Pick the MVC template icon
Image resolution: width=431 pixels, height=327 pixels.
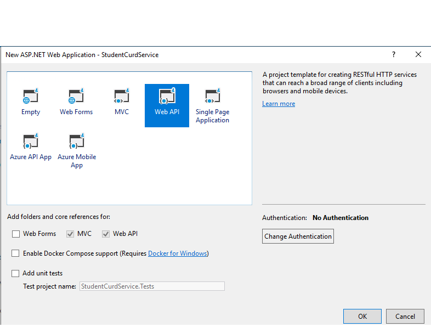coord(122,95)
